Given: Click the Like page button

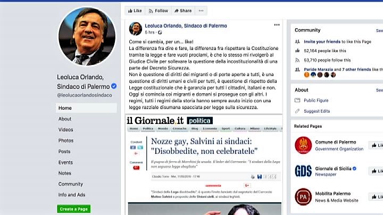Looking at the screenshot, I should pos(135,11).
